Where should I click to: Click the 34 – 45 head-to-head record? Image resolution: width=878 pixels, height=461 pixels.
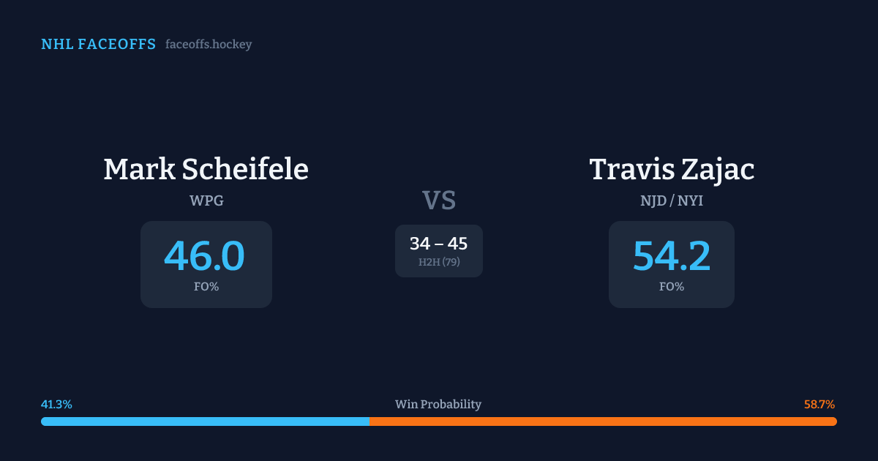coord(439,244)
